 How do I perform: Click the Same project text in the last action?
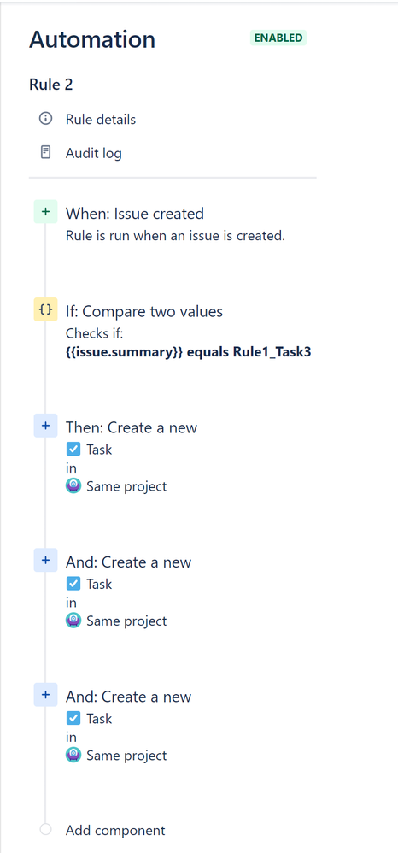(x=126, y=755)
